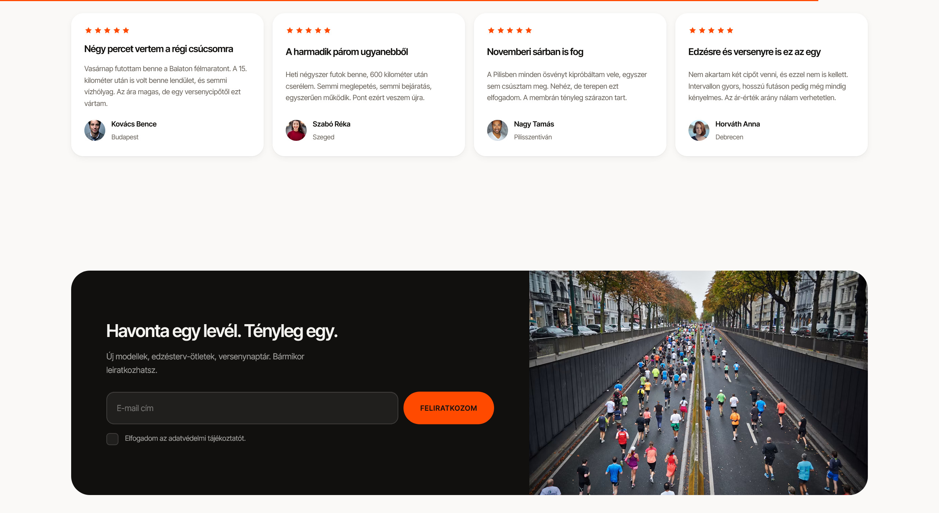Click the orange progress bar at page top

click(x=409, y=1)
